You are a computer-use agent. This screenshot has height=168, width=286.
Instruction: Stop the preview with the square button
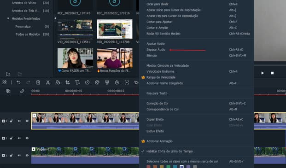pos(272,73)
